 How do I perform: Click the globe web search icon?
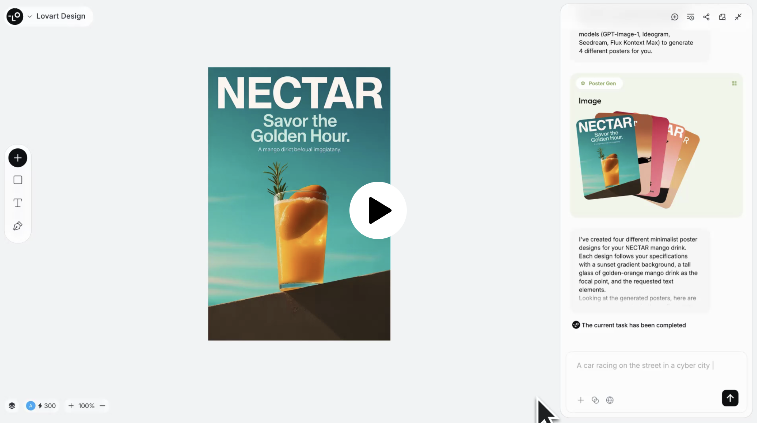point(610,400)
